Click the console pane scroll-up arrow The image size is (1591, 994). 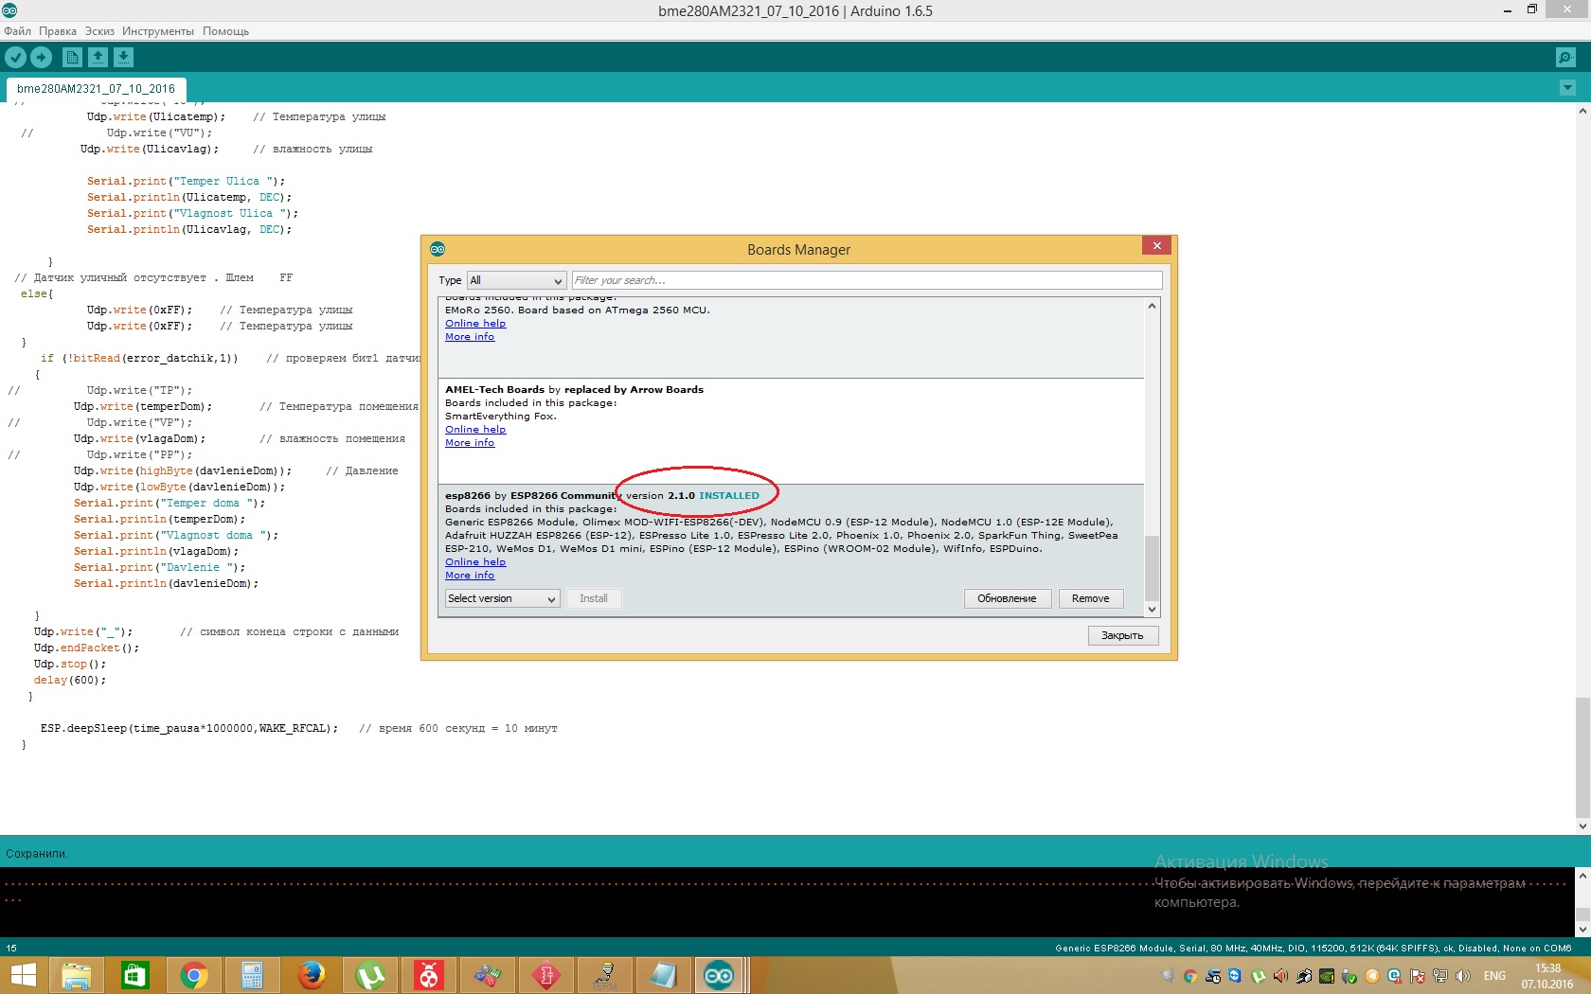(1582, 876)
